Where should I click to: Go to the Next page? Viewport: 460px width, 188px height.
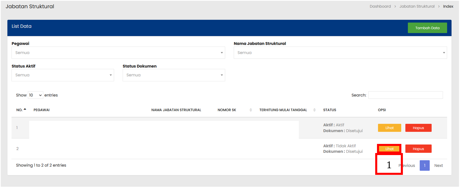point(438,165)
